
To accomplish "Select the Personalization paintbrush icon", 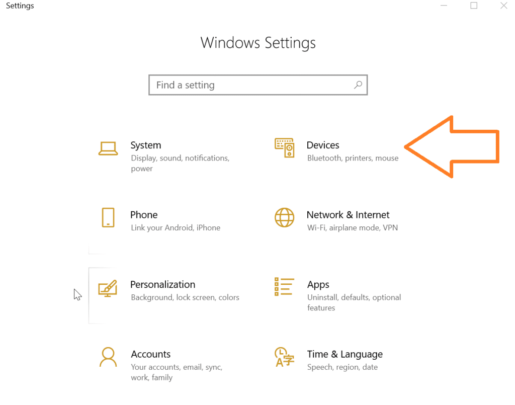I will (x=108, y=287).
